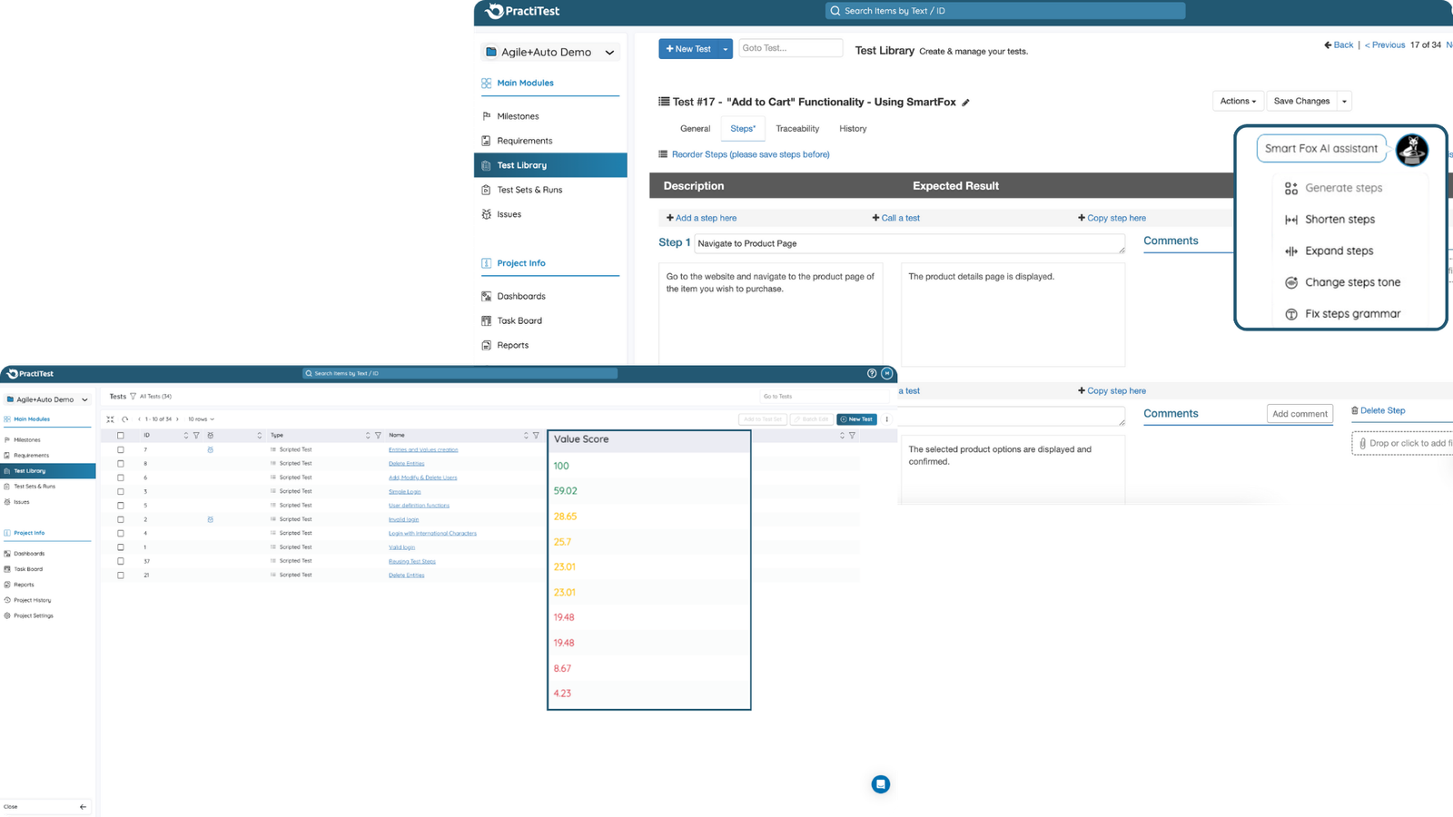Viewport: 1453px width, 817px height.
Task: Open the chat widget bubble icon
Action: (x=881, y=784)
